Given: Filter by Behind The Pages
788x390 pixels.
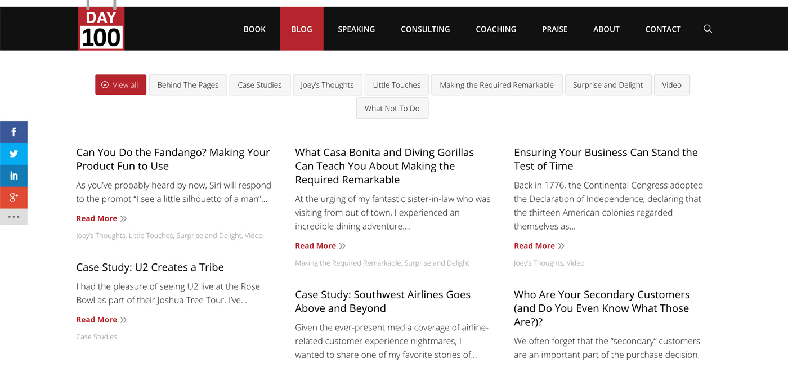Looking at the screenshot, I should click(x=188, y=84).
